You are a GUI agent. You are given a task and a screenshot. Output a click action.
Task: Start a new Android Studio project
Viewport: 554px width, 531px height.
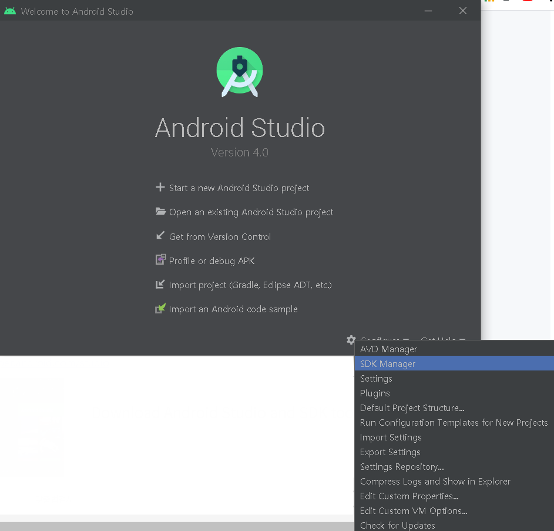[239, 188]
